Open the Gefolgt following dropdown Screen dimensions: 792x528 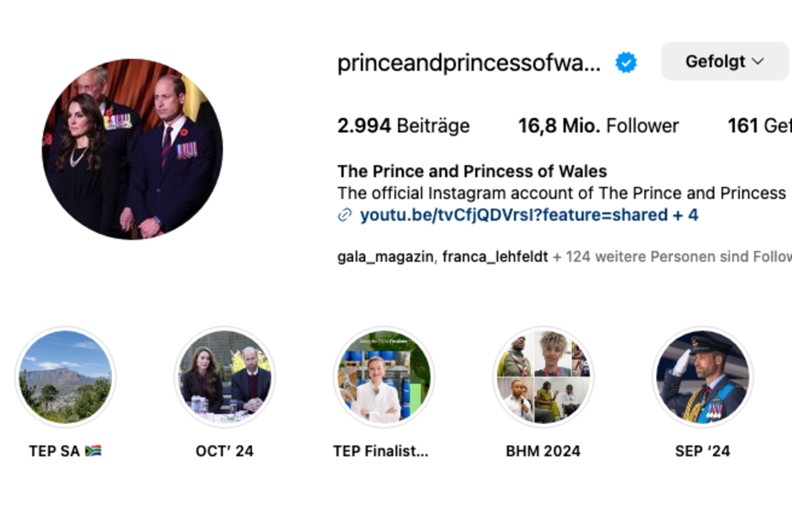tap(724, 62)
